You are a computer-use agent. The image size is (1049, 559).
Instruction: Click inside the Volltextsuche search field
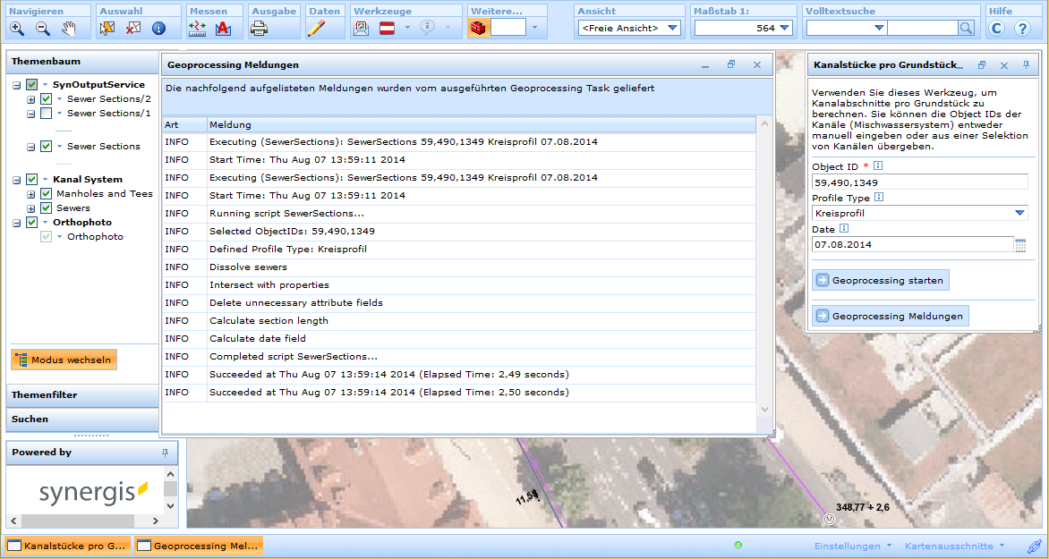click(925, 28)
